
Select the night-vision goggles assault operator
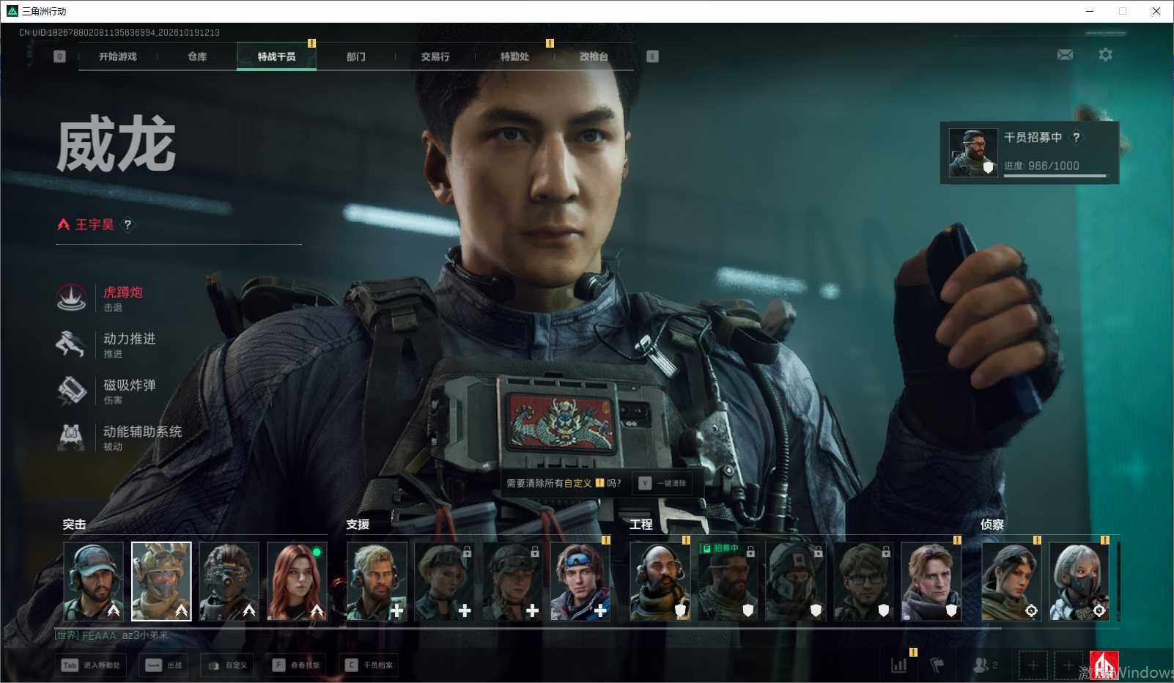(x=229, y=581)
